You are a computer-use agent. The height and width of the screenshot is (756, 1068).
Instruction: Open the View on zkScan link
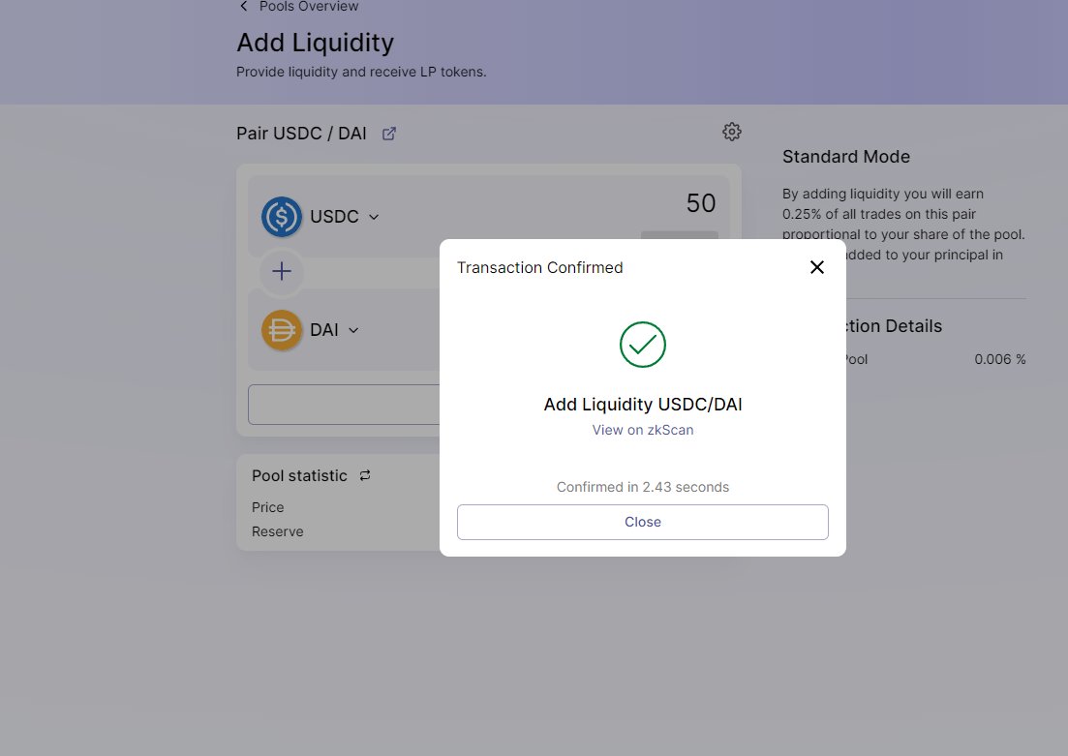tap(642, 430)
